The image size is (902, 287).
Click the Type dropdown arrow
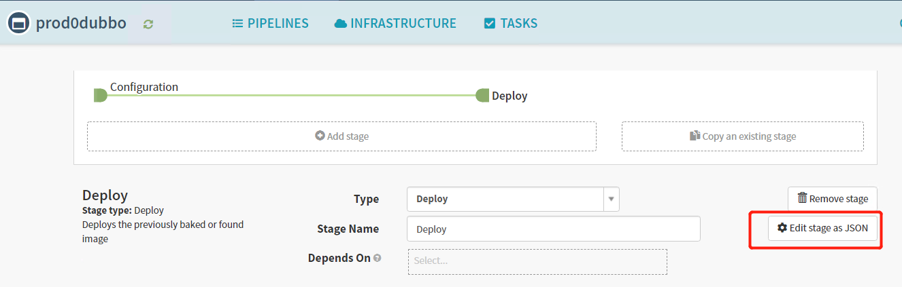[x=611, y=199]
